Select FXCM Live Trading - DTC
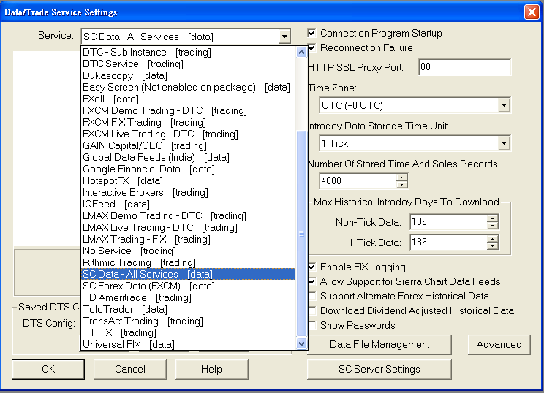The height and width of the screenshot is (393, 544). [189, 134]
